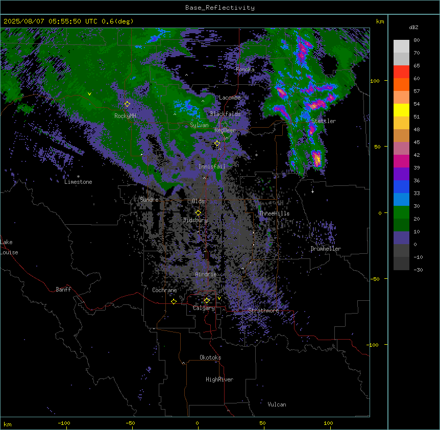Click the bright yellow 51-54 dBZ legend swatch

[x=401, y=110]
